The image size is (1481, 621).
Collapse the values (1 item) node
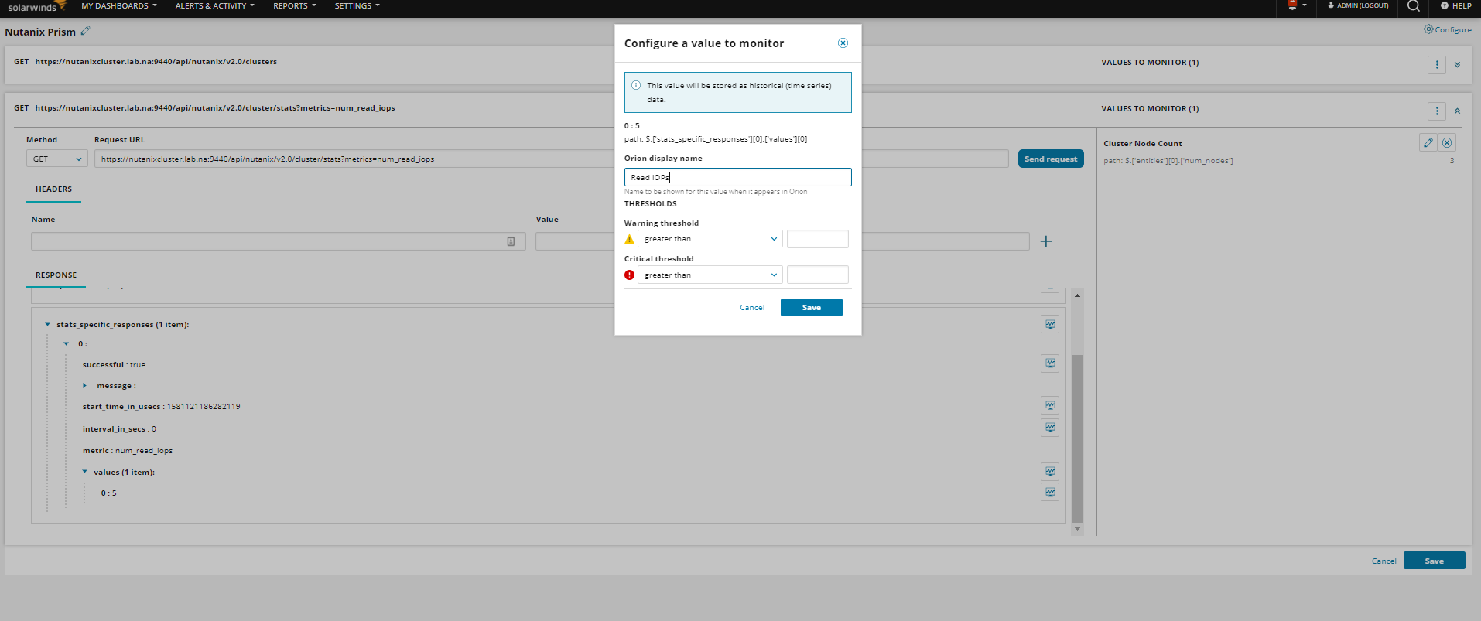pyautogui.click(x=84, y=473)
